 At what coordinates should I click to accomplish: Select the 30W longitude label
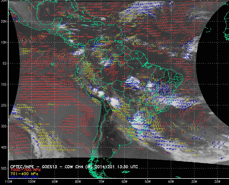pos(194,182)
